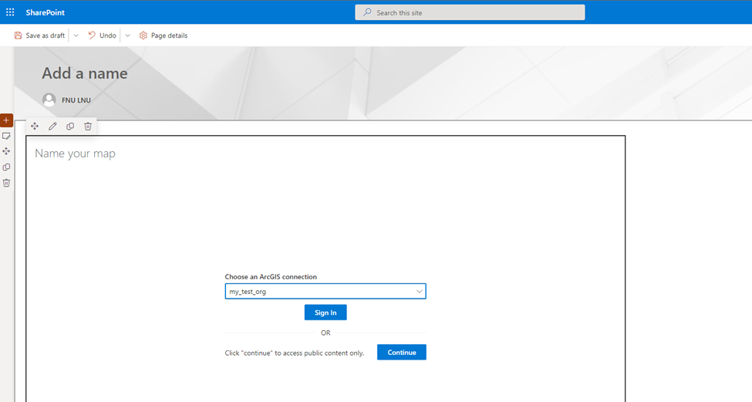752x402 pixels.
Task: Expand the Undo dropdown arrow
Action: coord(127,35)
